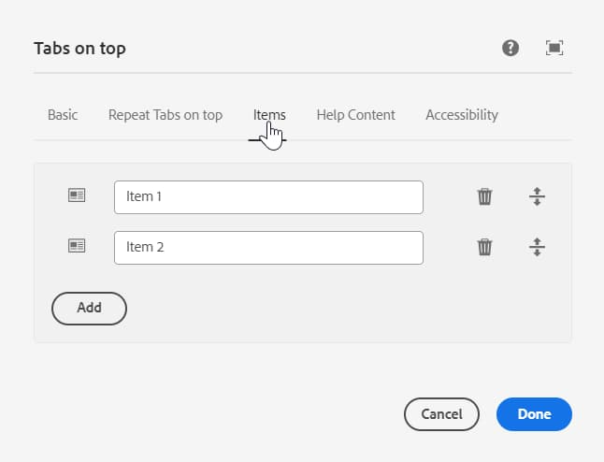Click the component icon beside Item 2

pos(77,246)
